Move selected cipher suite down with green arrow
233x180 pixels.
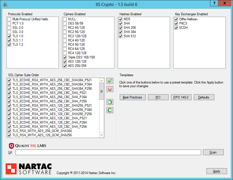(x=110, y=110)
